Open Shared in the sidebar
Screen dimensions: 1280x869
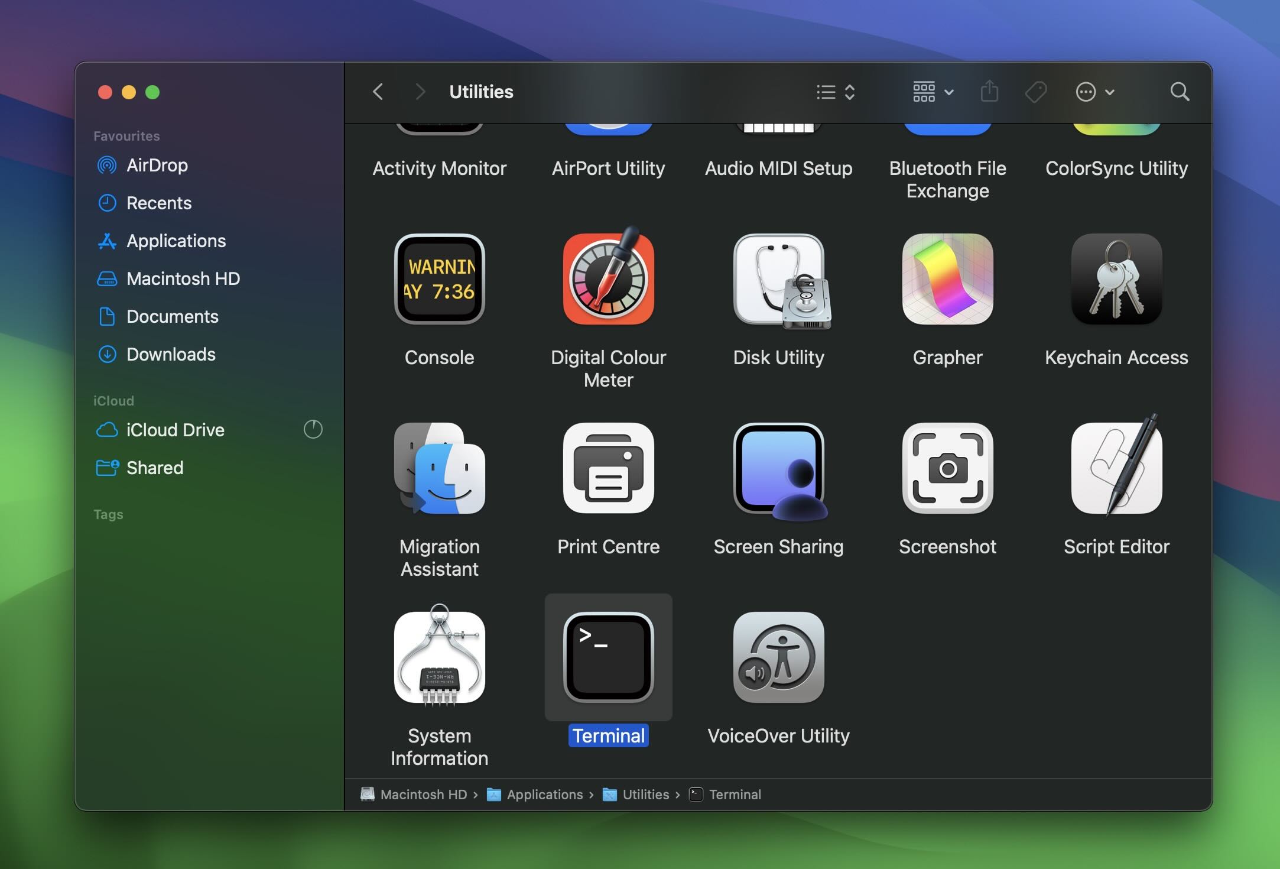click(x=210, y=468)
